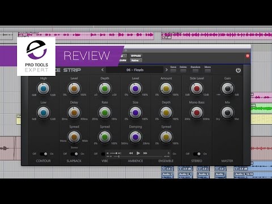Click the Random preset button
The width and height of the screenshot is (272, 204).
(x=195, y=71)
